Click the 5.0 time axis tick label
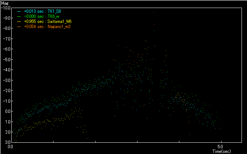This screenshot has width=247, height=154. tap(221, 146)
